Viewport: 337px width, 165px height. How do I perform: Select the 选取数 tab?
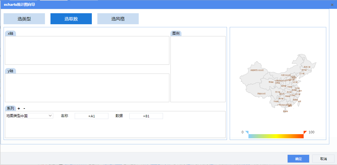[71, 19]
